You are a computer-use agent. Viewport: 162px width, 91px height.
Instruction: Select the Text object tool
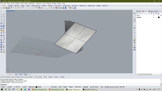(x=1, y=40)
